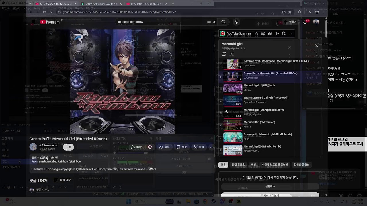The image size is (367, 206).
Task: Select the 최근에 업로드된 동영상 chip
Action: 275,165
